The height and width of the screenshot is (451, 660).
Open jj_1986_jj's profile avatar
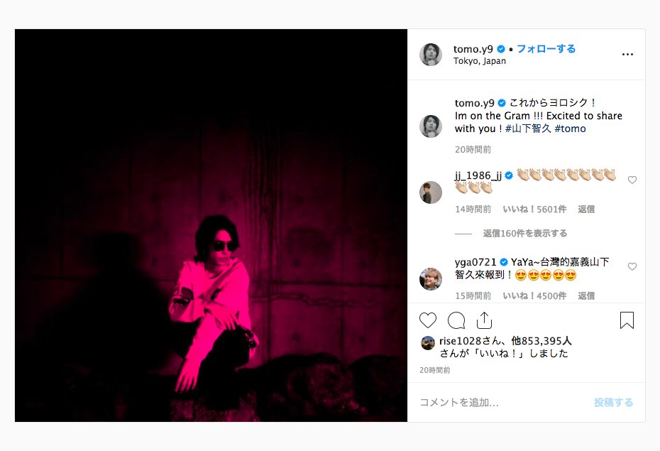(431, 192)
